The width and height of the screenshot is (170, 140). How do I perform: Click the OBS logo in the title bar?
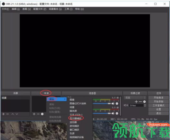(x=4, y=4)
